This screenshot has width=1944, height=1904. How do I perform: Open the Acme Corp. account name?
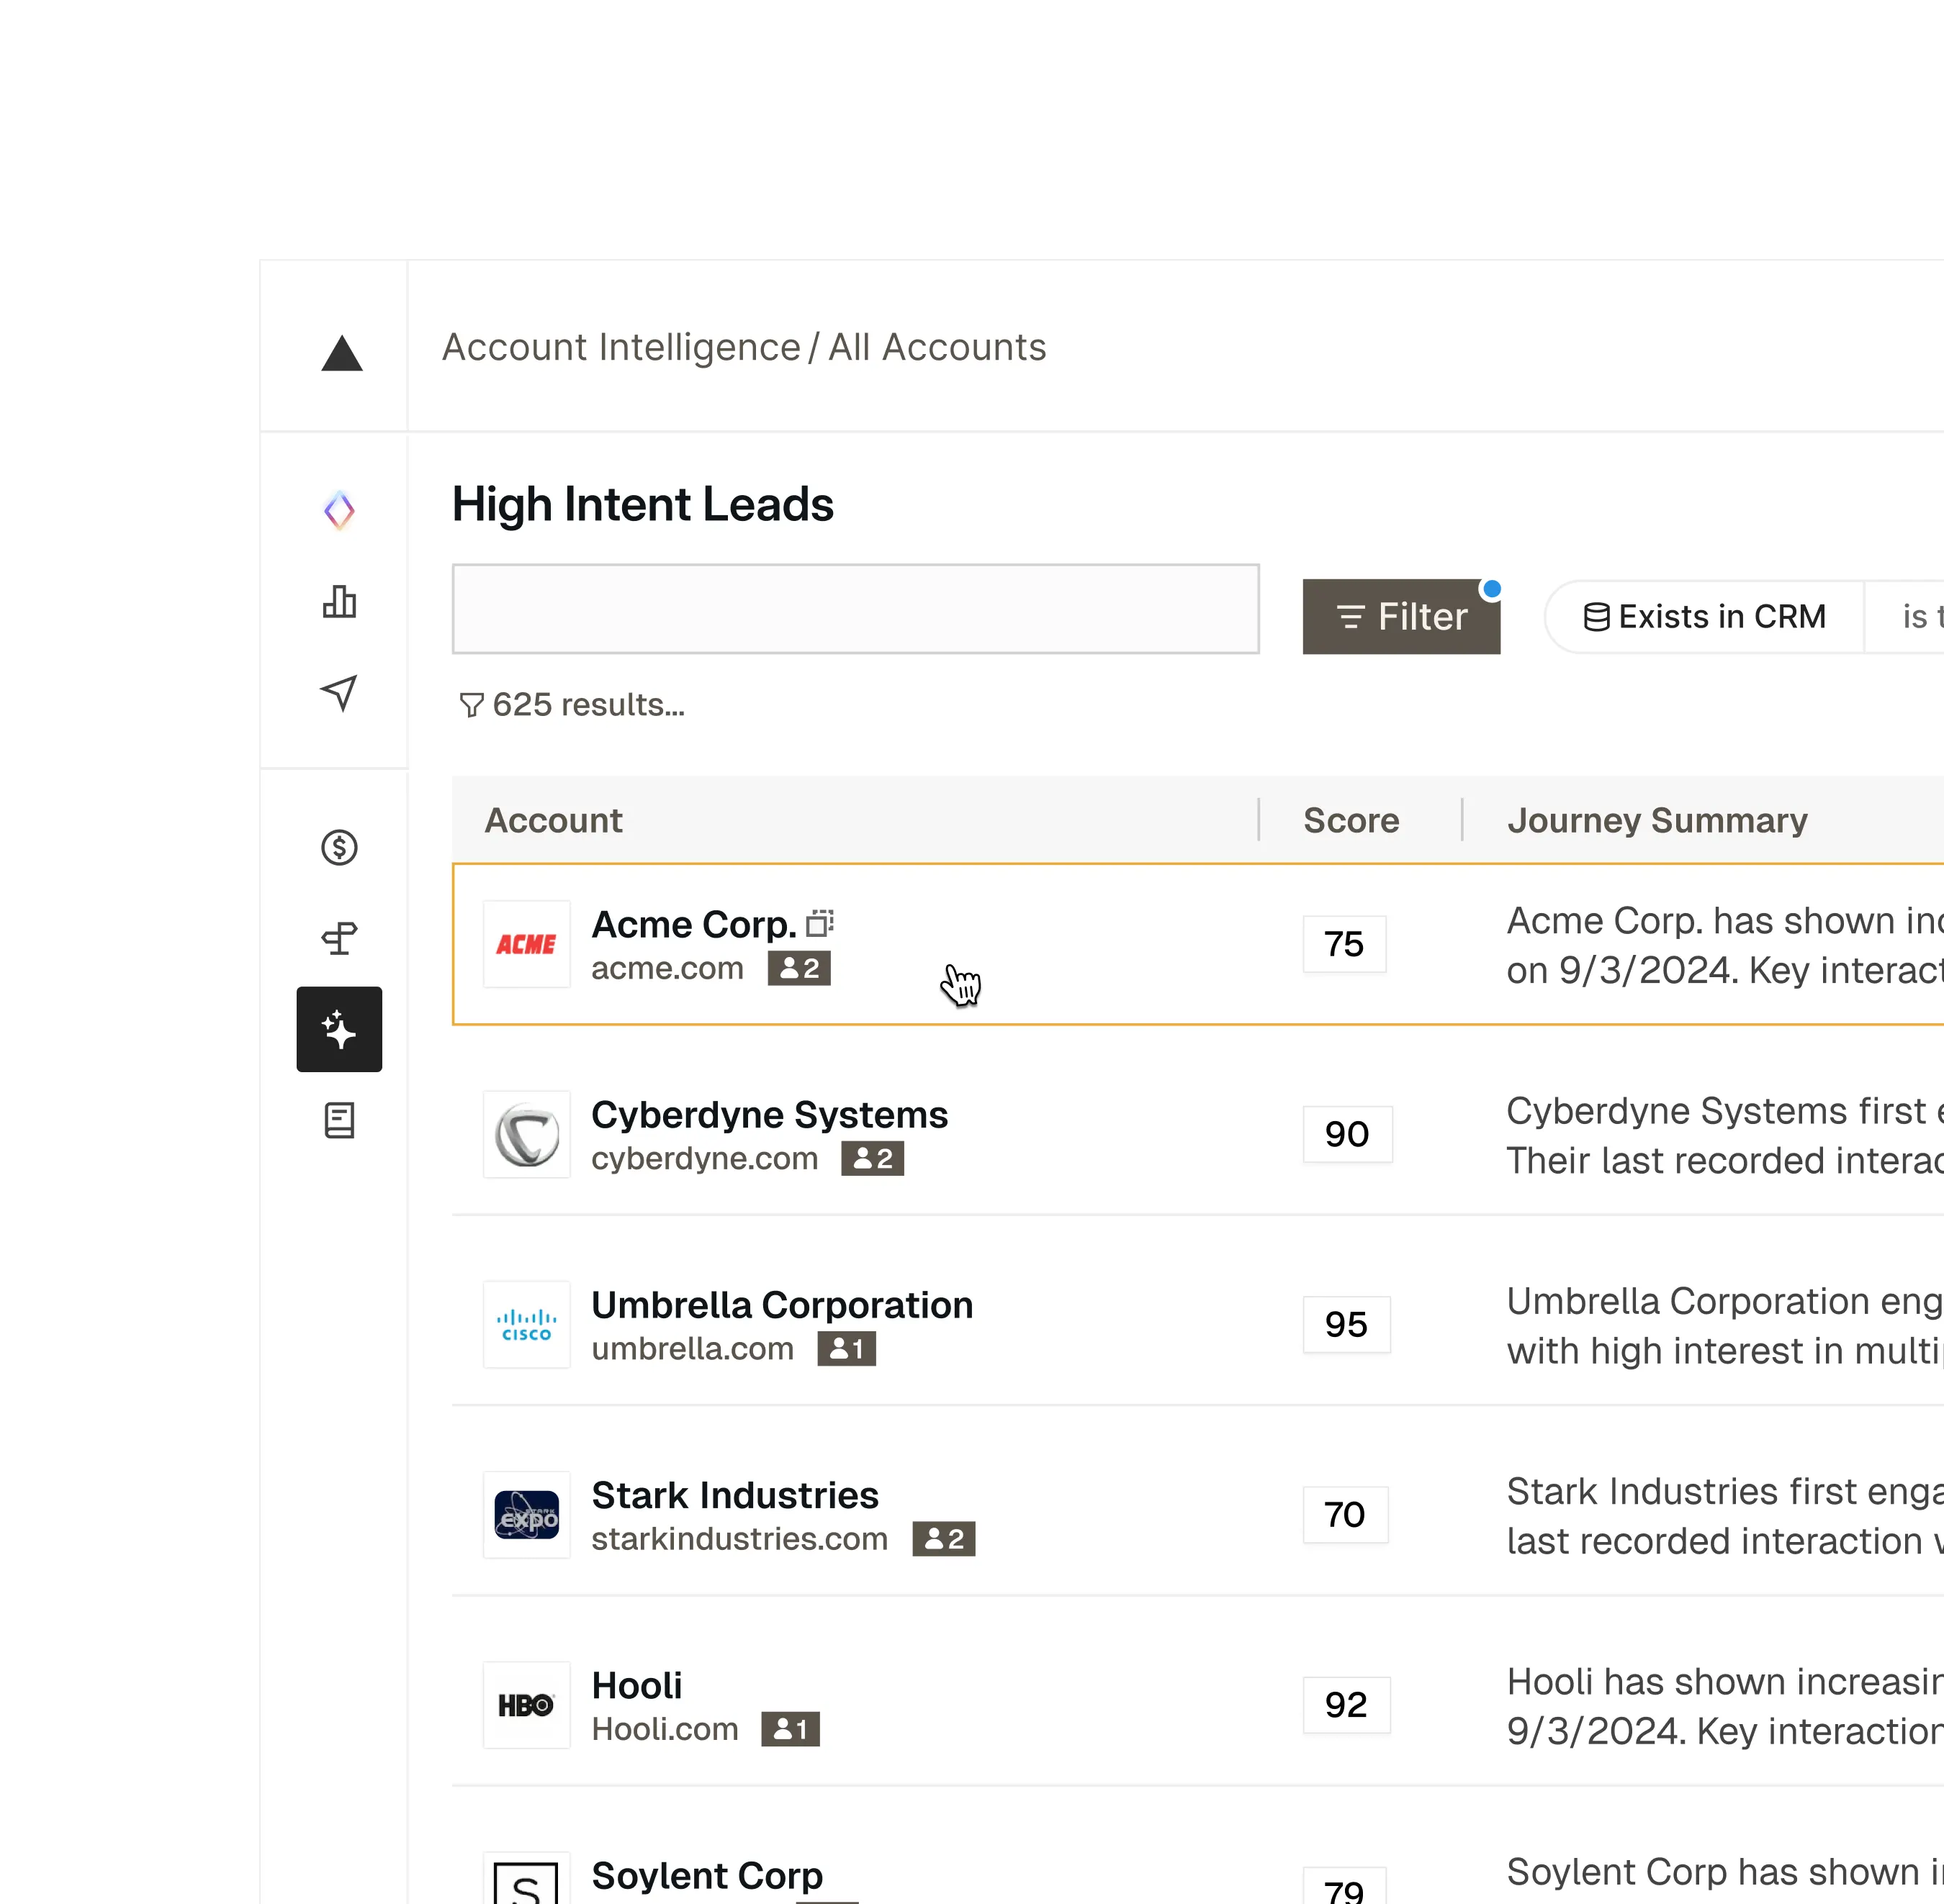pos(693,924)
